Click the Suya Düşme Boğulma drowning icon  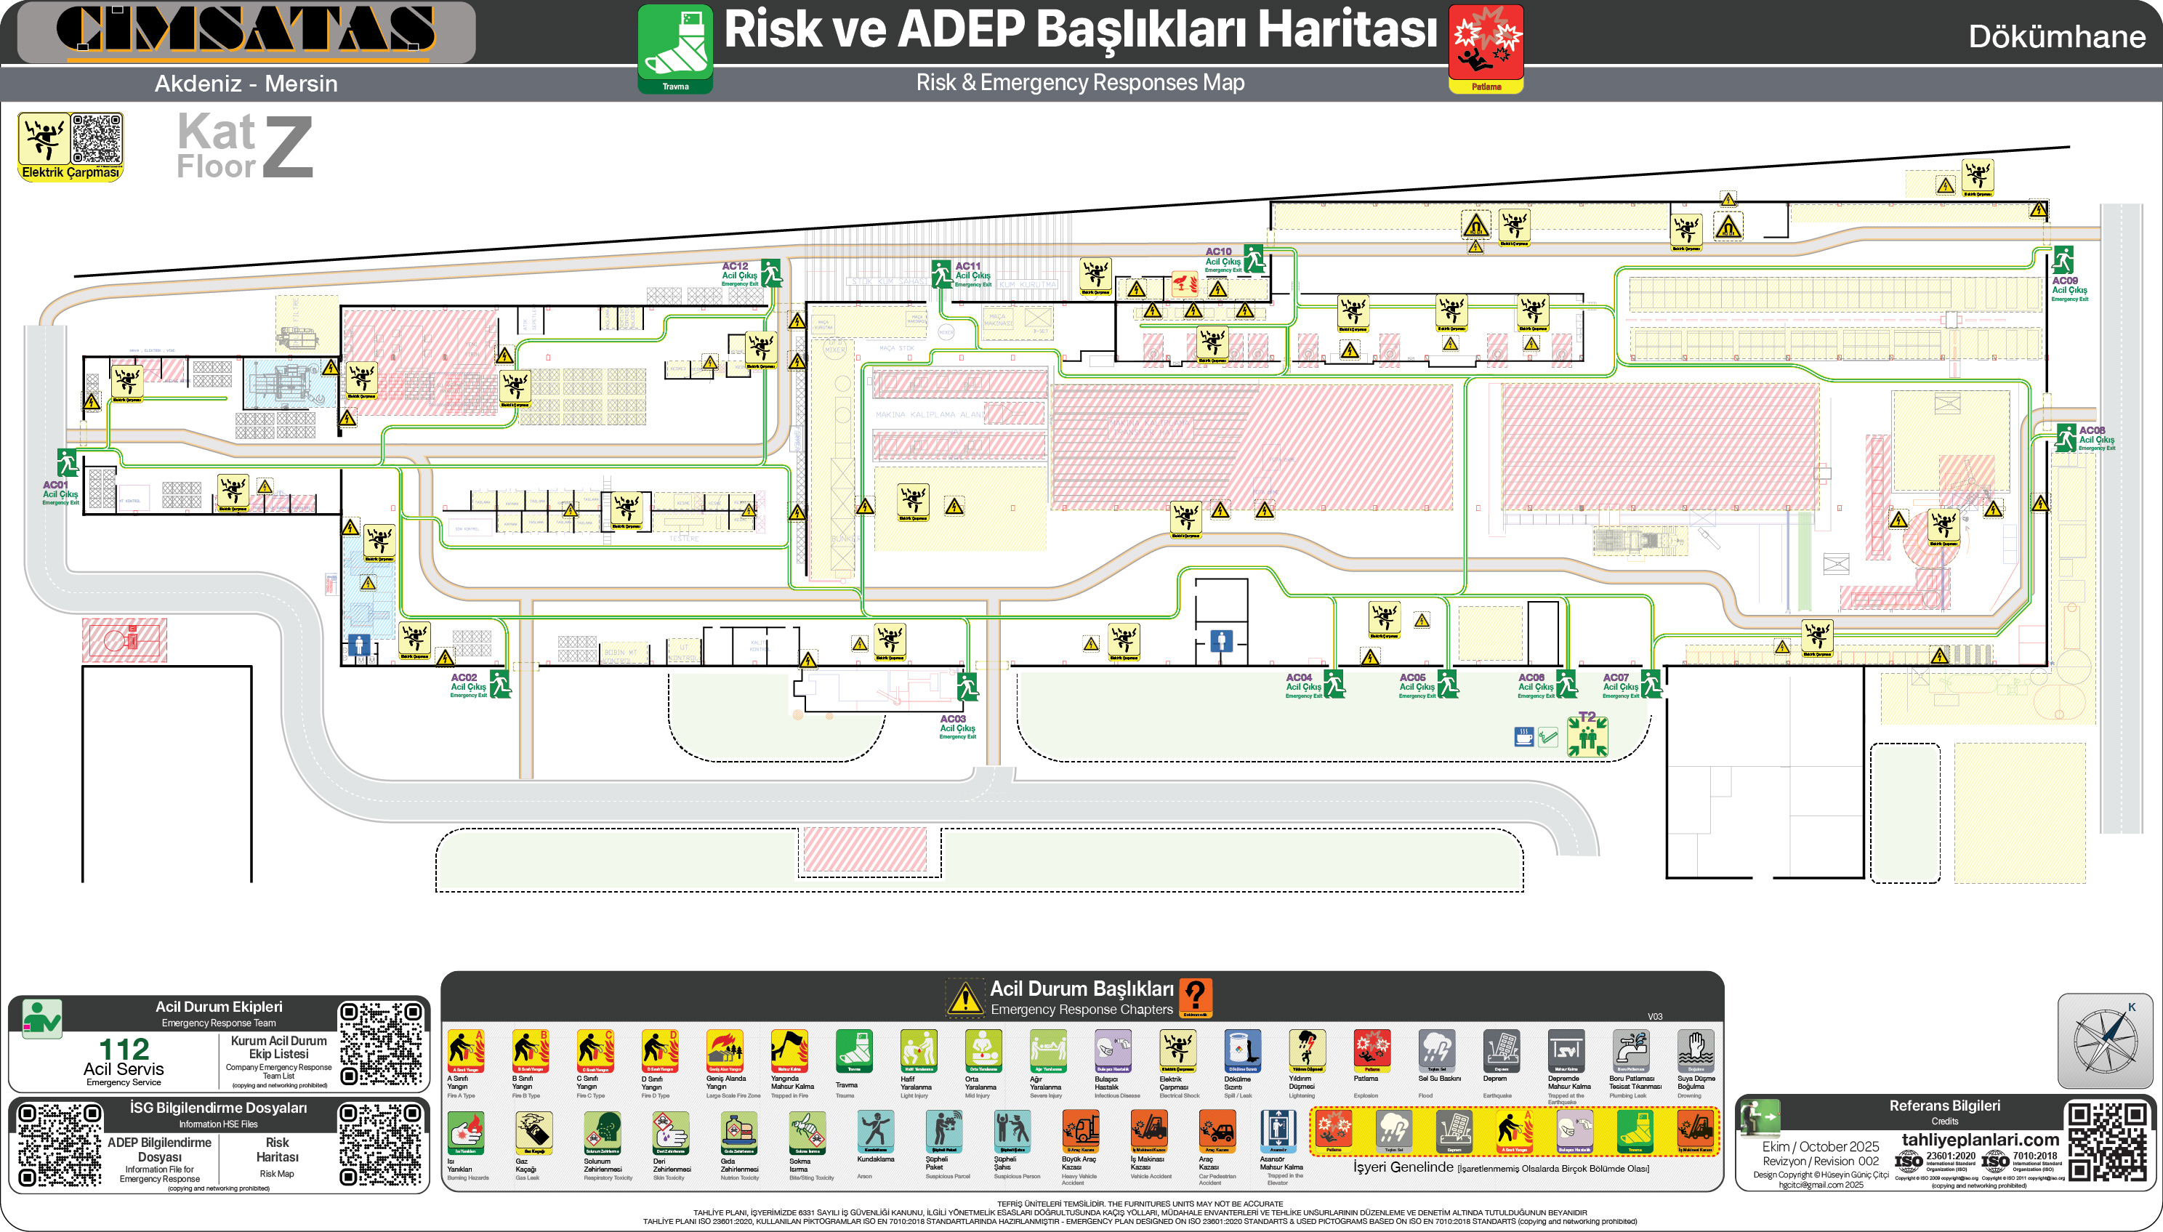(x=1695, y=1050)
